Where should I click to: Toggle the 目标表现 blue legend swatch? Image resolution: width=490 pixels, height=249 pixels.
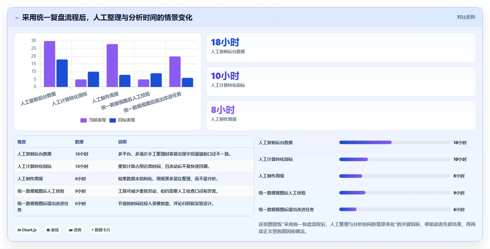[x=112, y=120]
